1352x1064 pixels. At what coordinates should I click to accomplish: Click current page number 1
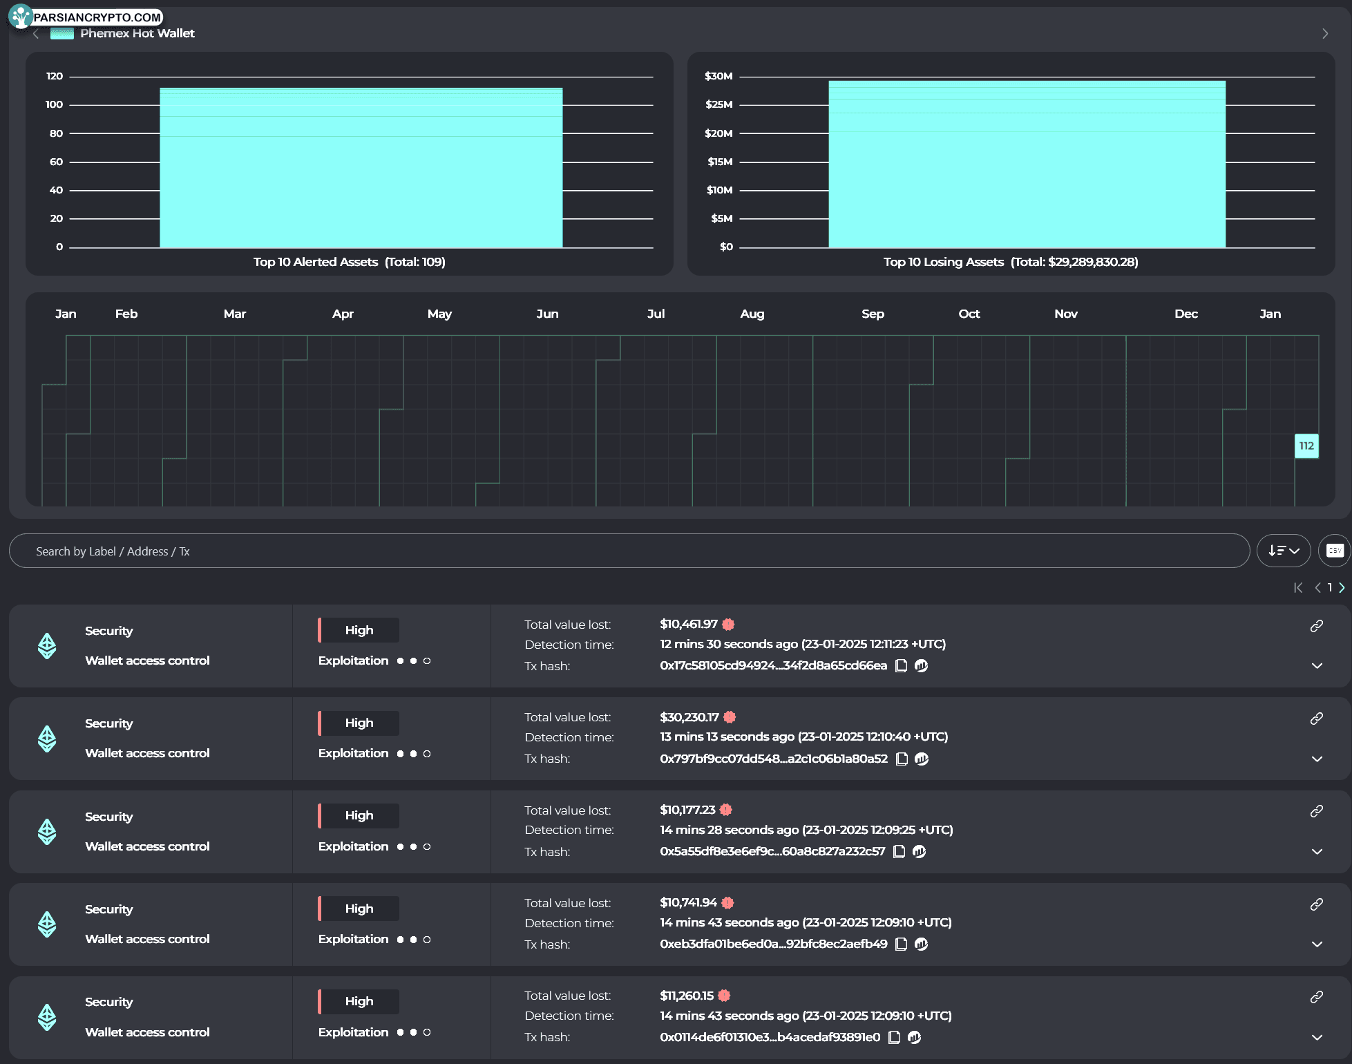pyautogui.click(x=1329, y=587)
